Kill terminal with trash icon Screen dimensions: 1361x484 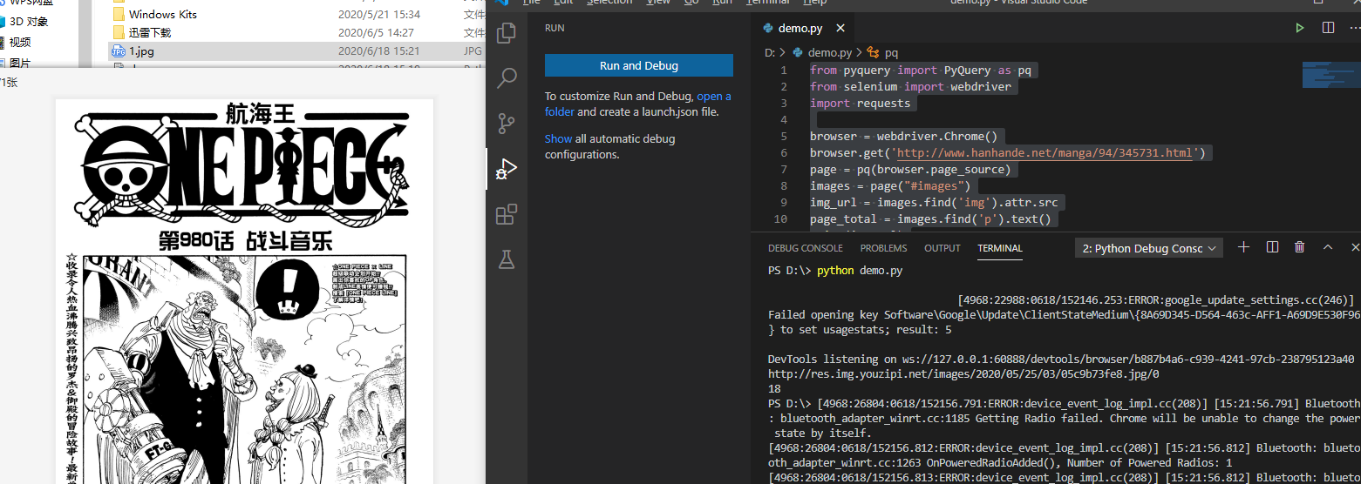(1300, 247)
